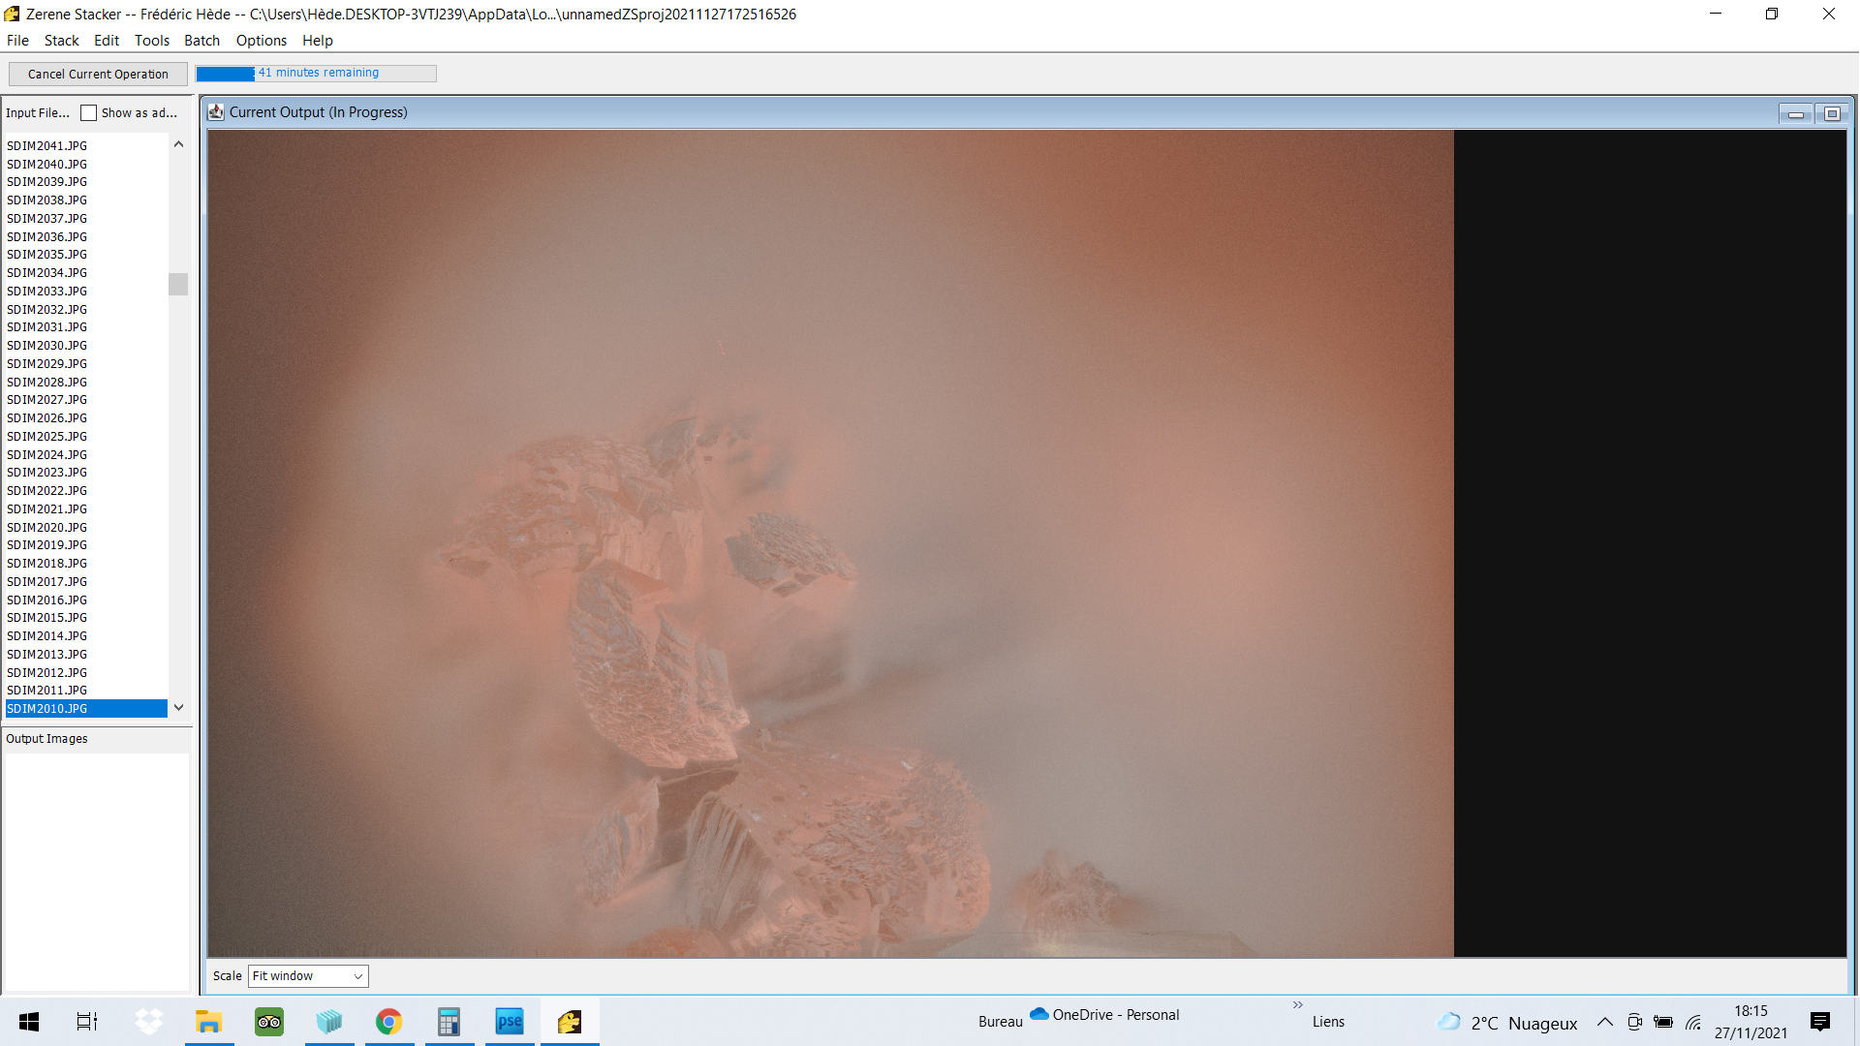
Task: Open the Task View button
Action: coord(87,1022)
